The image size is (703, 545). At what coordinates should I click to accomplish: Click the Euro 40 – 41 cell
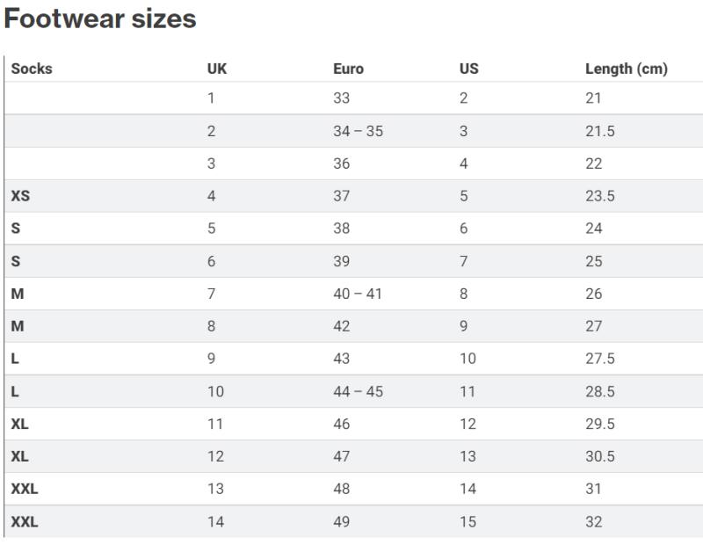[358, 294]
